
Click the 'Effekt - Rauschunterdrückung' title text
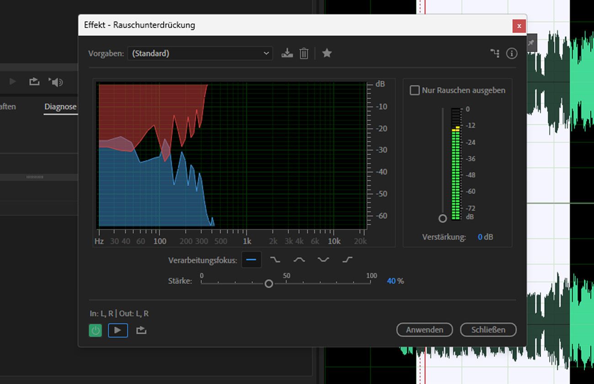tap(139, 25)
